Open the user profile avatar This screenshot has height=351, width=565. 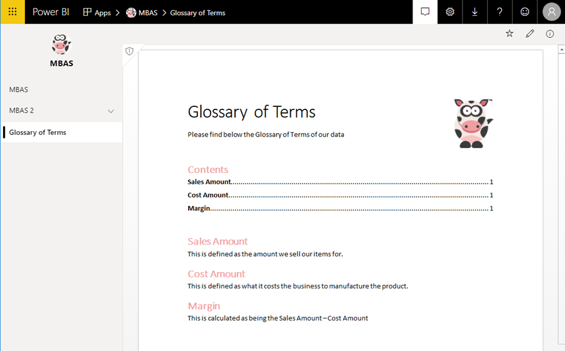coord(551,12)
